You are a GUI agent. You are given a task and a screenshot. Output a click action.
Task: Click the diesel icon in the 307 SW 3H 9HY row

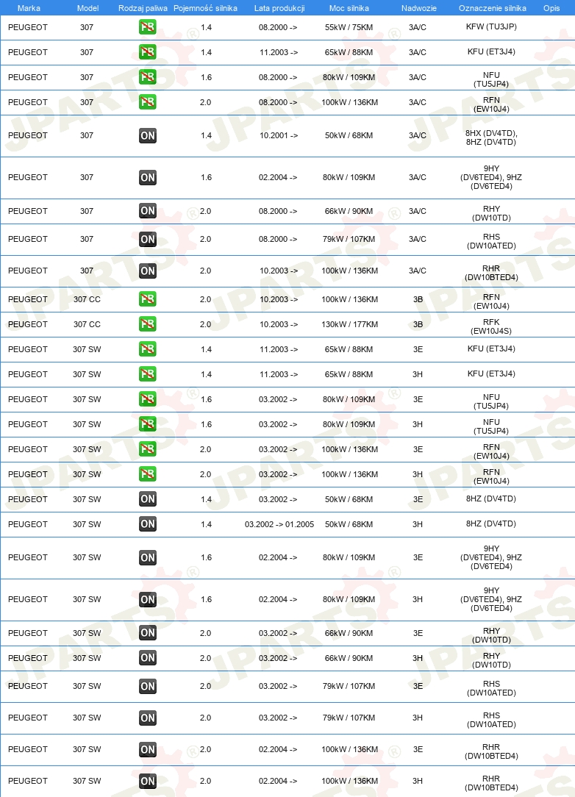pyautogui.click(x=148, y=599)
